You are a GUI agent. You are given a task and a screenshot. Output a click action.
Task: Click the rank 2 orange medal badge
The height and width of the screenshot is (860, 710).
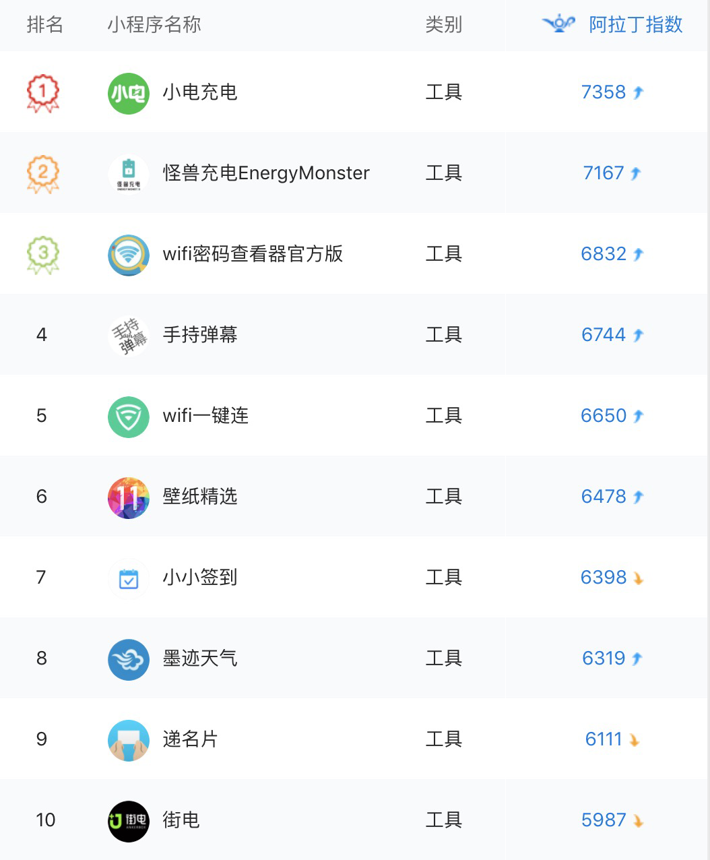(x=42, y=173)
